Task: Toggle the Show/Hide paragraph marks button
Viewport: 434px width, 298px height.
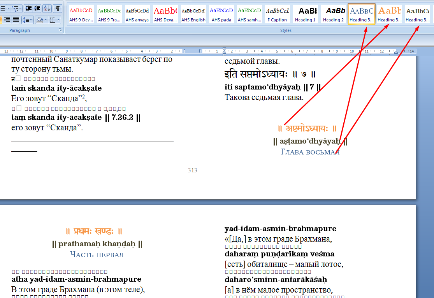Action: click(57, 9)
